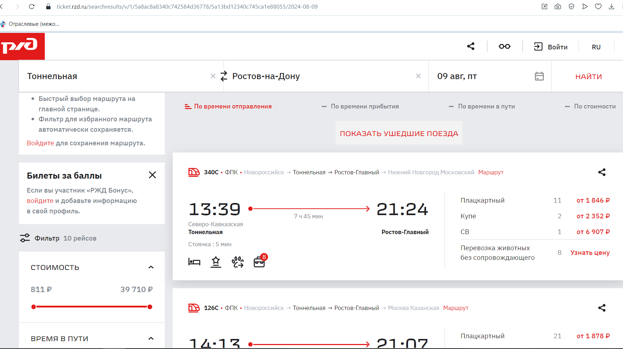
Task: Sort by По времени прибытия
Action: (360, 106)
